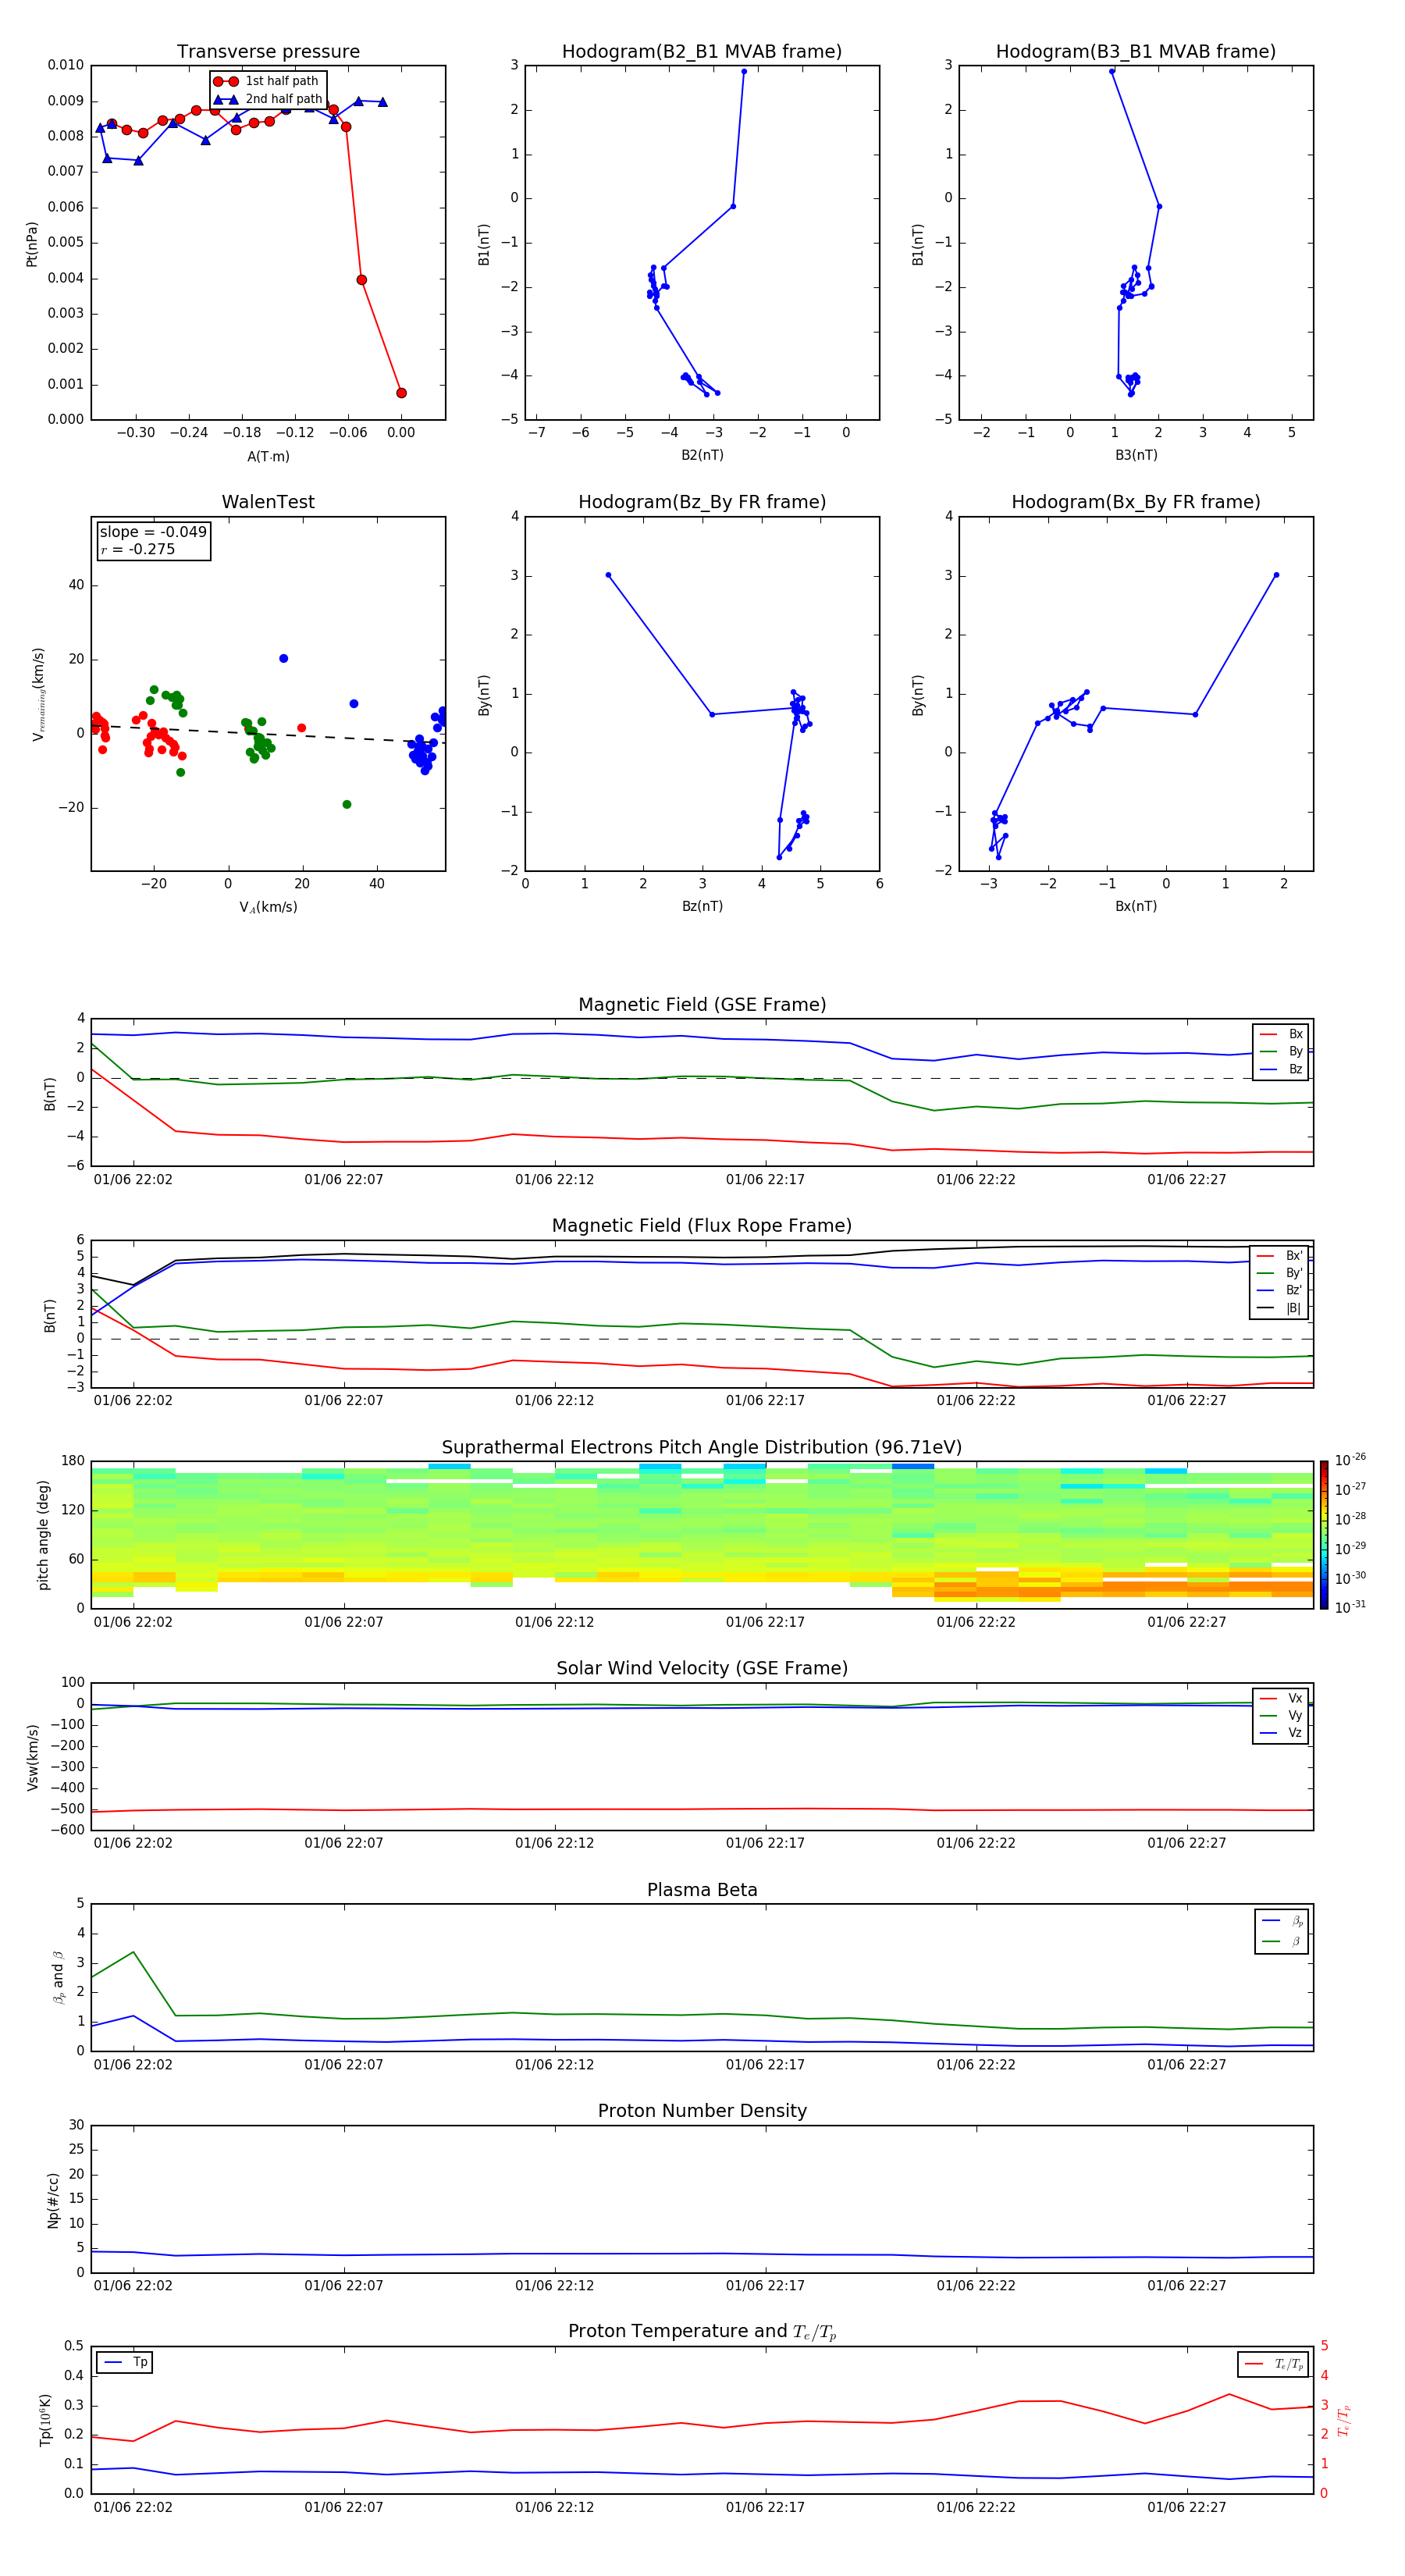The image size is (1405, 2576).
Task: Click the V_A(km/s) x-axis label
Action: 268,907
